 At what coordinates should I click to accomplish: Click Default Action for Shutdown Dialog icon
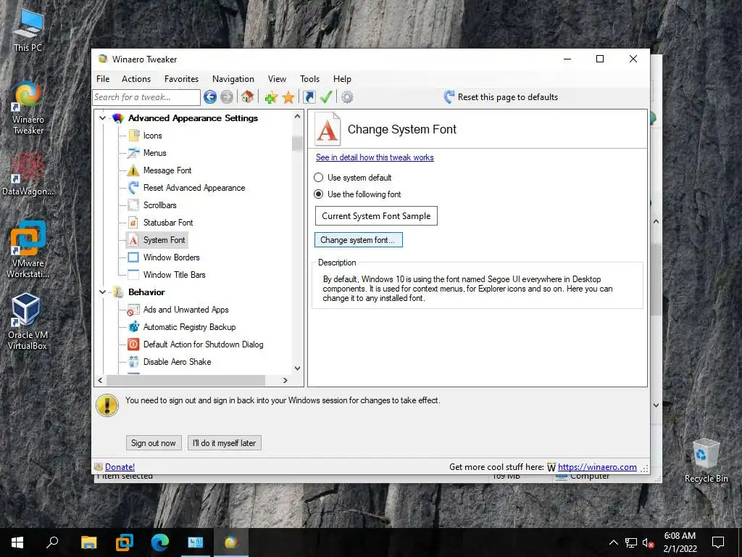133,344
